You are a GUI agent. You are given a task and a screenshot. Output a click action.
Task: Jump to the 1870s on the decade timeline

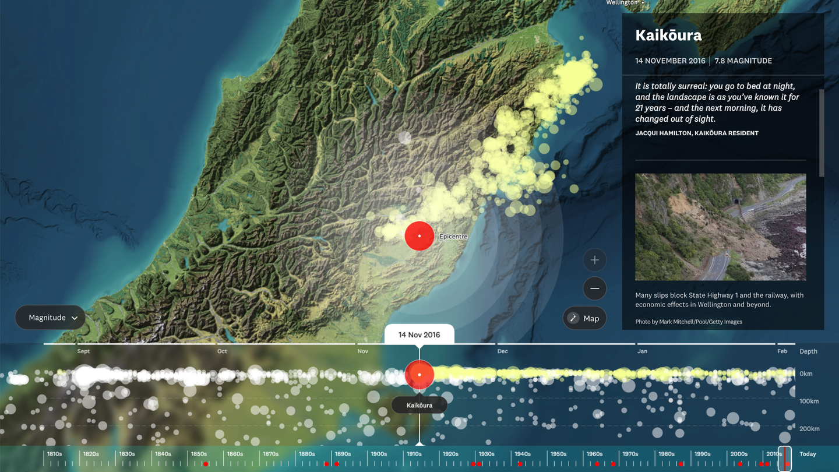coord(271,454)
